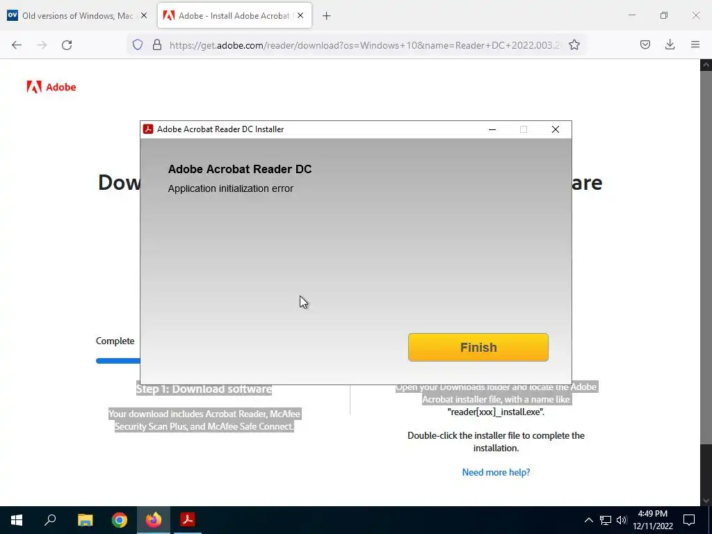712x534 pixels.
Task: Open a new browser tab
Action: coord(327,16)
